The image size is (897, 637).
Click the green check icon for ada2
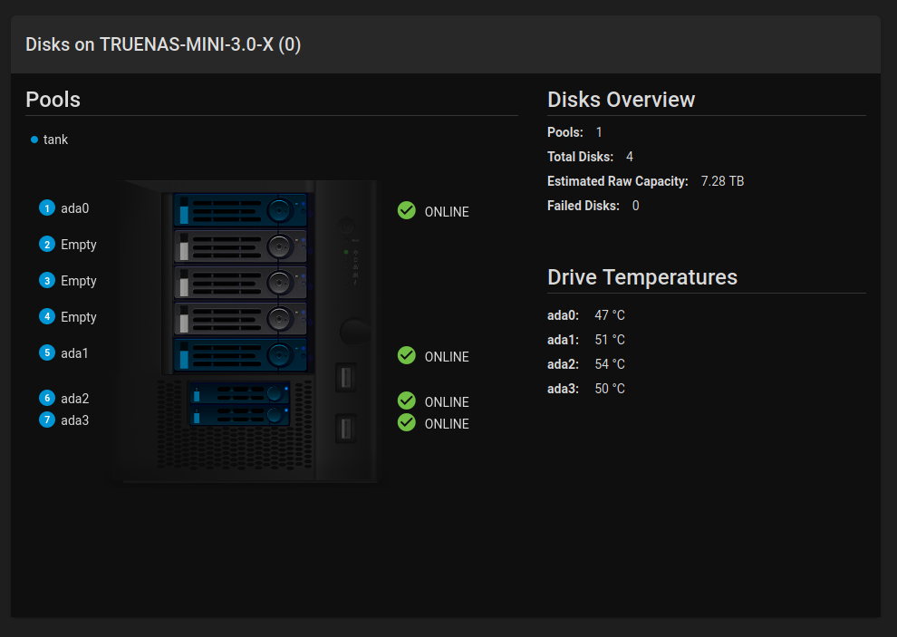pos(407,401)
